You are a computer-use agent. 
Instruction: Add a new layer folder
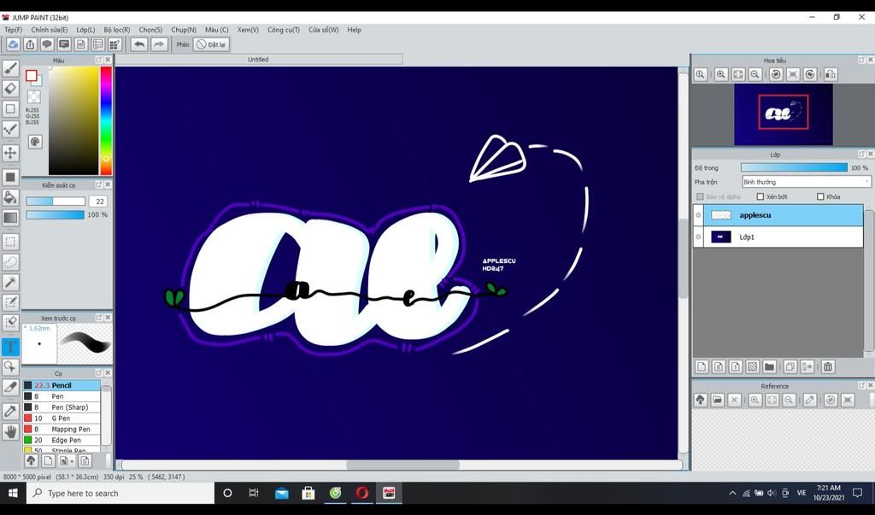tap(769, 366)
